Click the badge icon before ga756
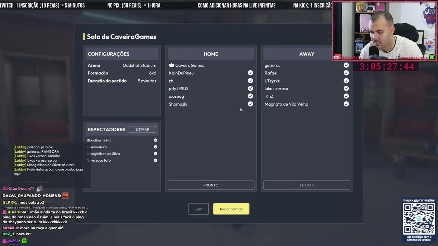438x246 pixels. pyautogui.click(x=4, y=241)
